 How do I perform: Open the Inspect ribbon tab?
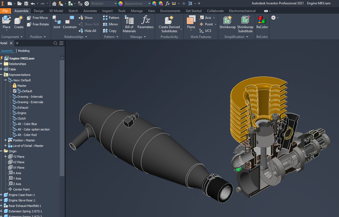(107, 11)
